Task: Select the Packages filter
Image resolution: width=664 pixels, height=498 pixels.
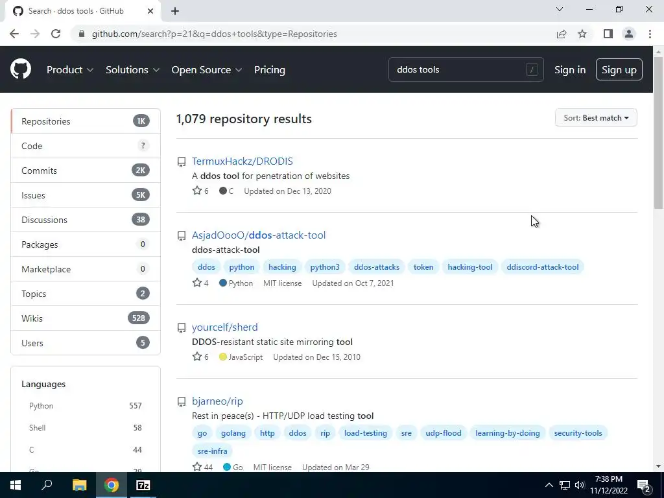Action: (86, 244)
